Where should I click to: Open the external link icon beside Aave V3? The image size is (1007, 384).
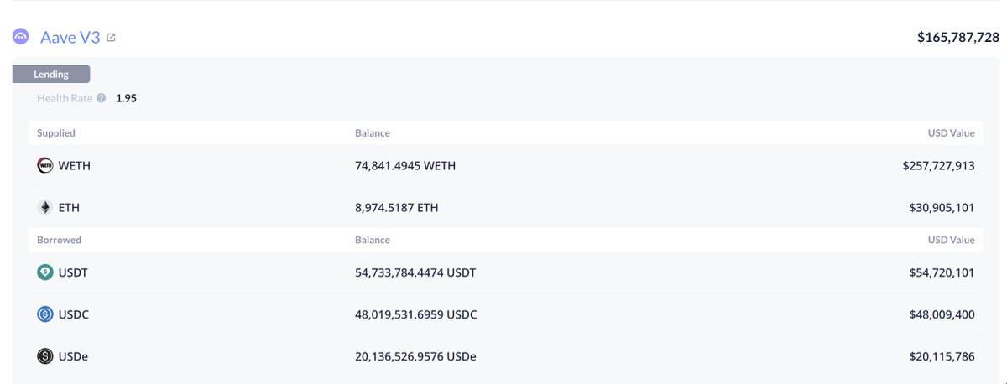coord(111,37)
